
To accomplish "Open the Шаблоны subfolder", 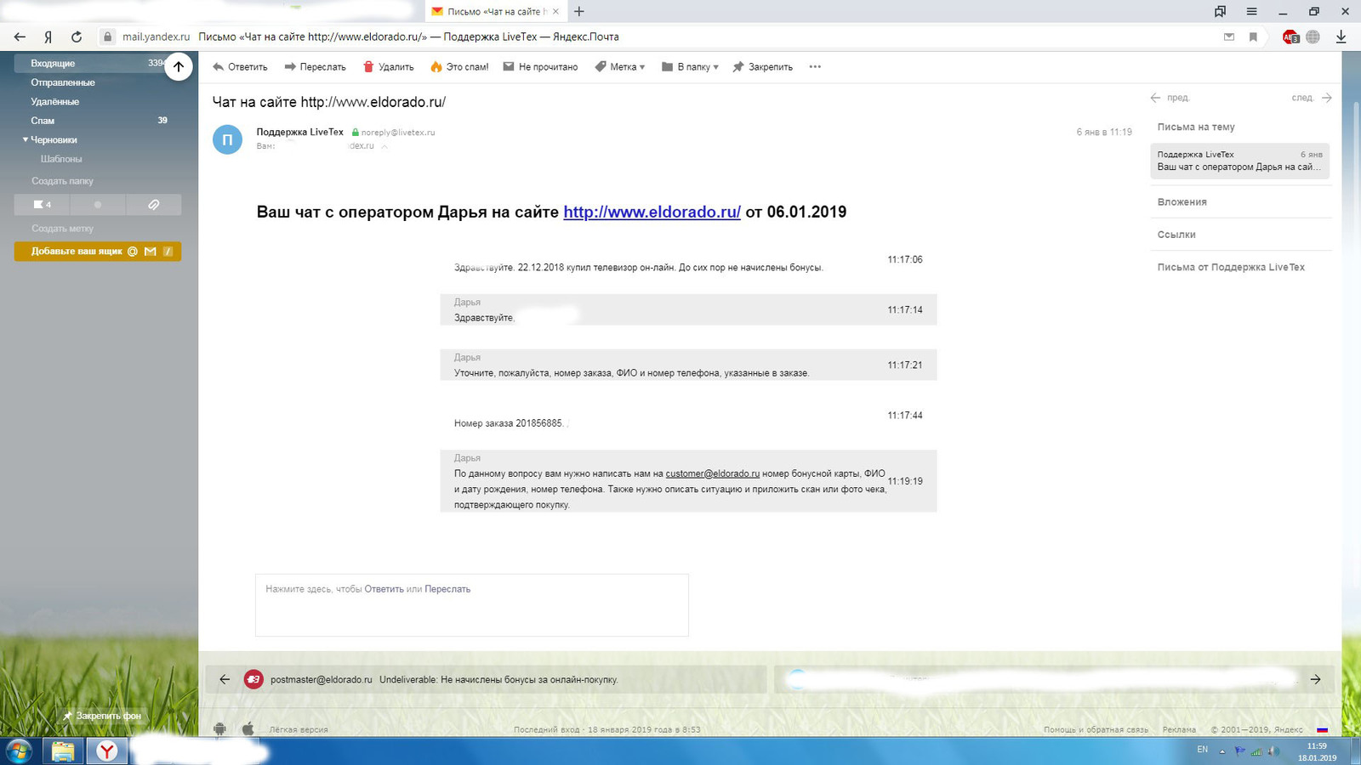I will [61, 159].
